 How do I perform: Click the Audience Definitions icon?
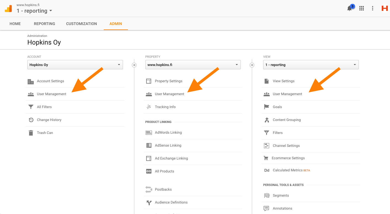point(149,203)
